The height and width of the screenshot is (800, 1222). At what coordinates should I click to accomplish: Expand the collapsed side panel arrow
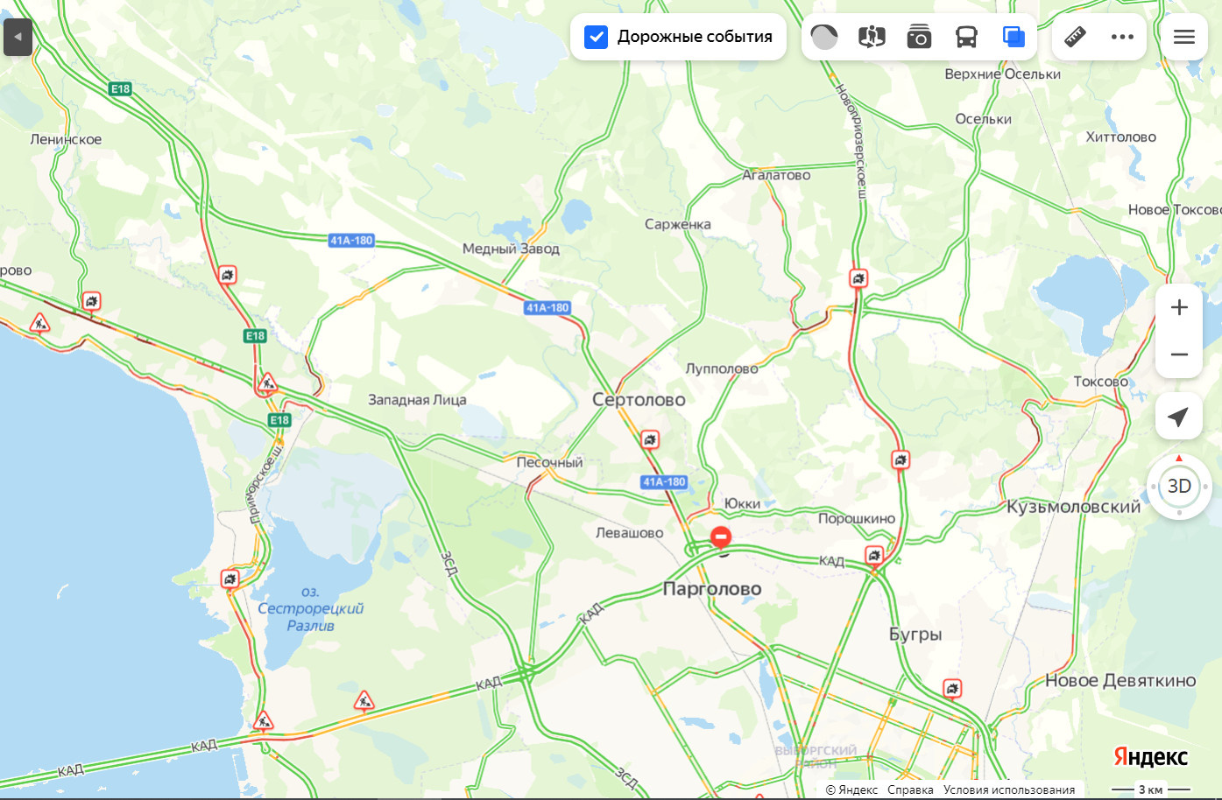click(18, 37)
